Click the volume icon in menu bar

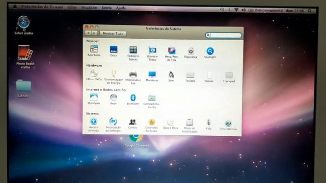pos(243,10)
